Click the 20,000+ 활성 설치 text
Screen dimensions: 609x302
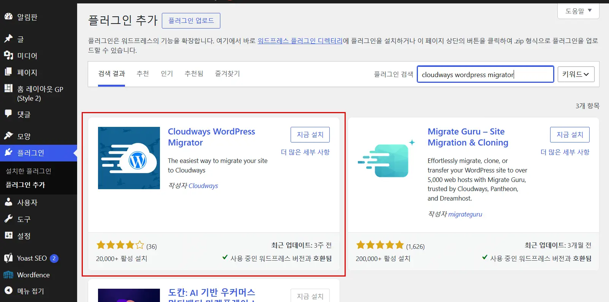pos(122,258)
